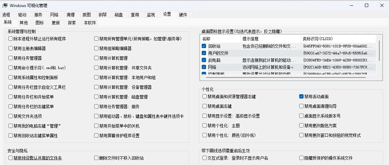Check 禁用我的电脑右键"管理"

(10, 126)
